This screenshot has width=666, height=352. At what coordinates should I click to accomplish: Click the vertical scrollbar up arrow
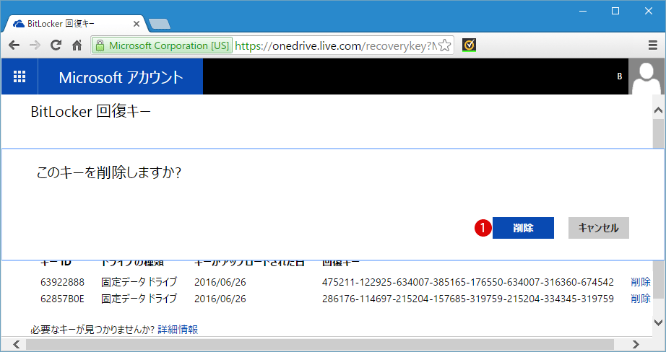[658, 110]
